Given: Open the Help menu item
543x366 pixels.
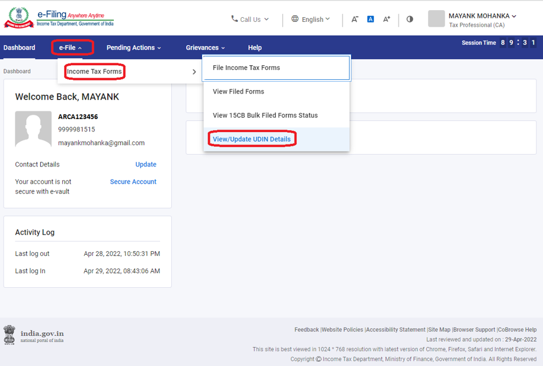Looking at the screenshot, I should [x=255, y=47].
